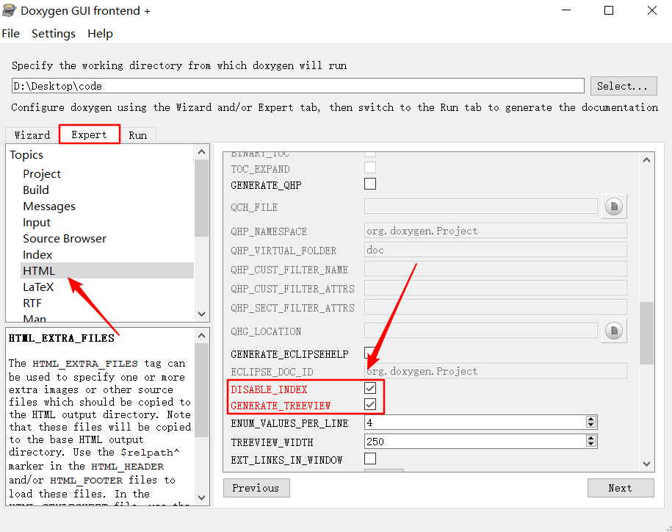Toggle the TOC_EXPAND checkbox
Image resolution: width=672 pixels, height=532 pixels.
(x=370, y=168)
